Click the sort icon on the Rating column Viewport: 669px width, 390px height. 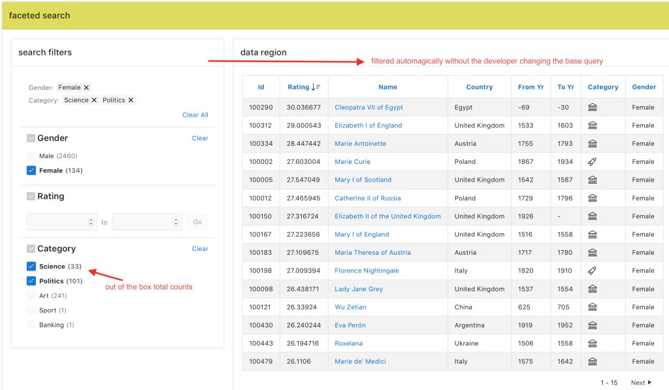[315, 87]
